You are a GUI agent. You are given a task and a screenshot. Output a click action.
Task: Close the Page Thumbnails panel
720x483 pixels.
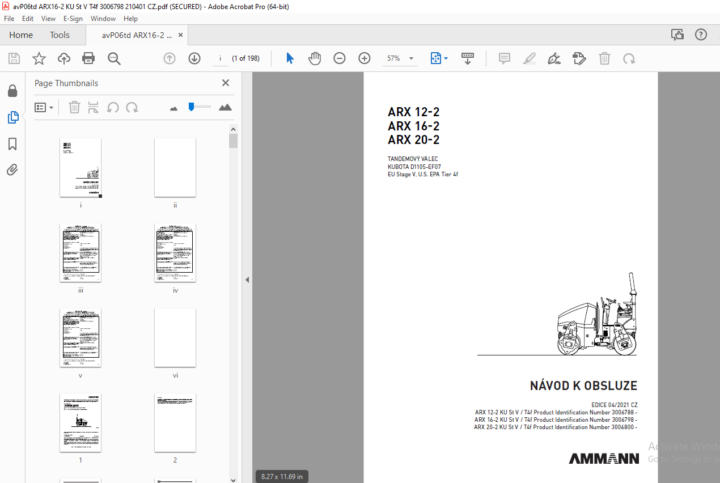click(226, 83)
